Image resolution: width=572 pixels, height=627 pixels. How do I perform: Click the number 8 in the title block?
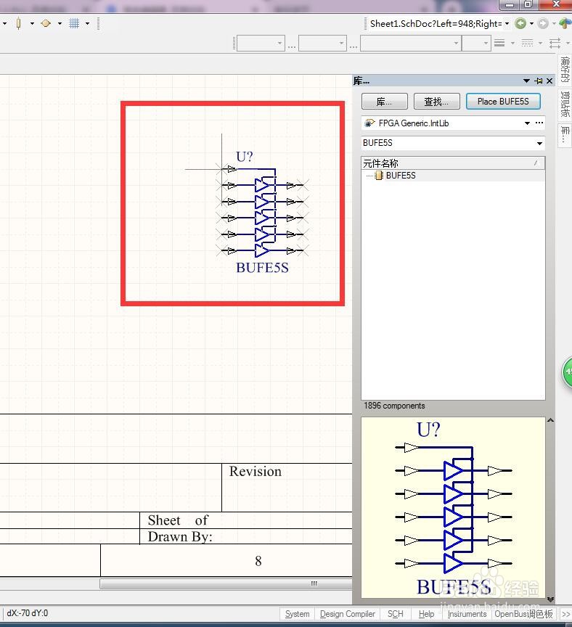click(x=258, y=561)
